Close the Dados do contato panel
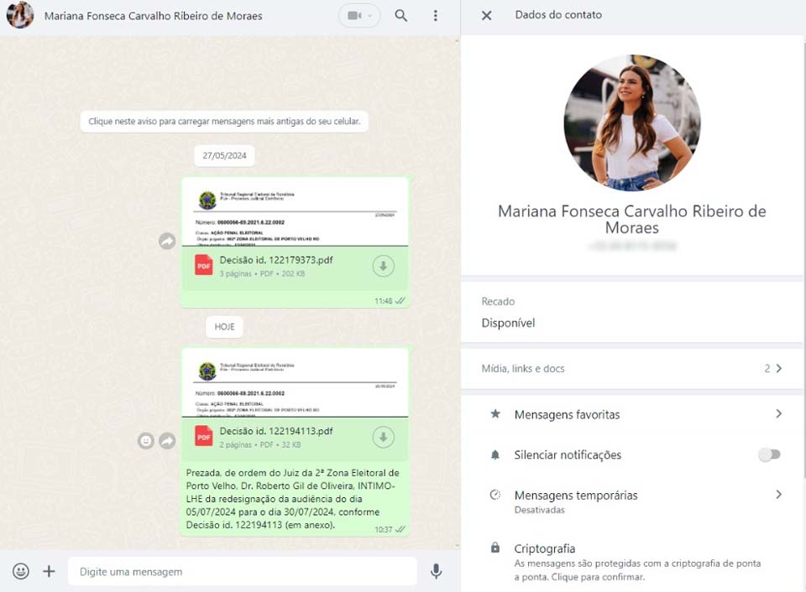 (486, 15)
